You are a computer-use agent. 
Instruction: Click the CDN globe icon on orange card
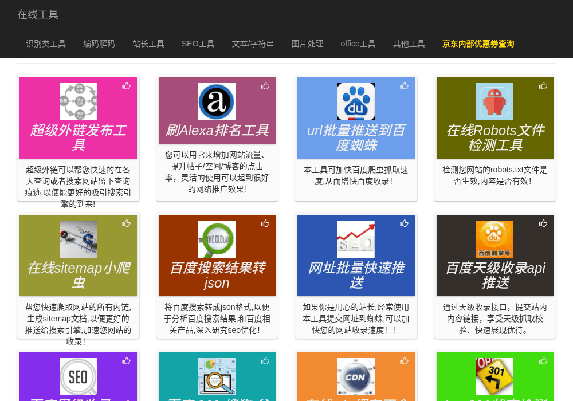tap(356, 376)
